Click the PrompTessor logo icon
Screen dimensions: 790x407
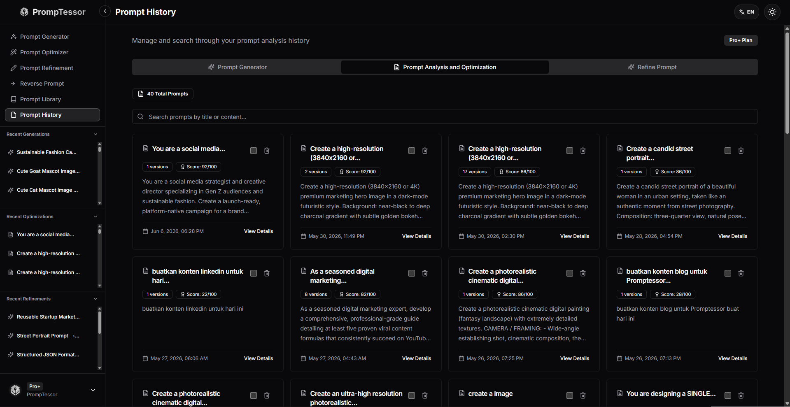24,12
